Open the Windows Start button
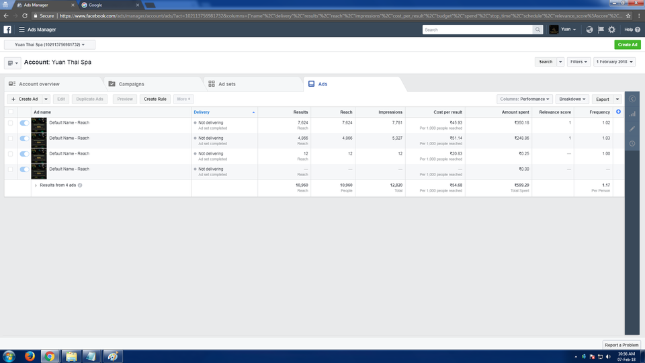 coord(9,356)
